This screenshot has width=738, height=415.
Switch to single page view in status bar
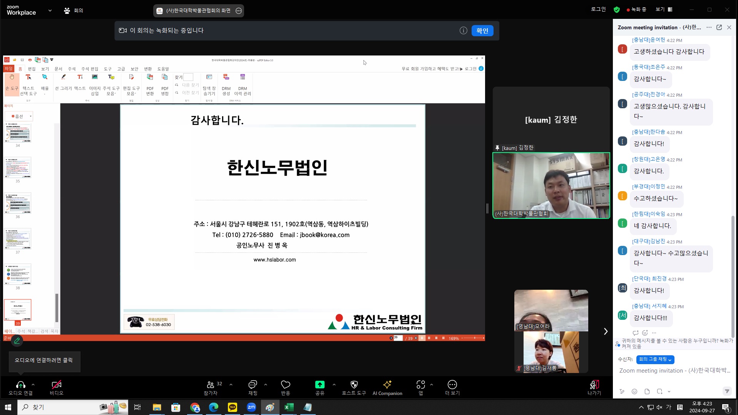(x=422, y=338)
